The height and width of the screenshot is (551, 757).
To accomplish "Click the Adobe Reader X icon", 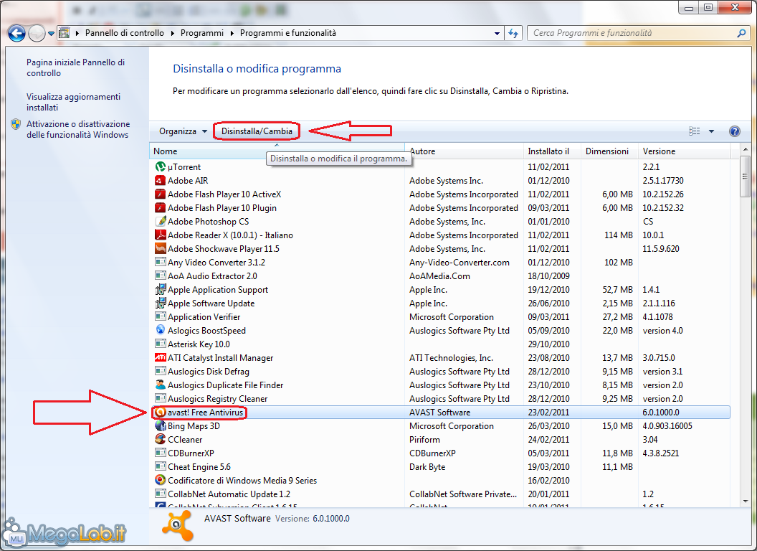I will 161,235.
